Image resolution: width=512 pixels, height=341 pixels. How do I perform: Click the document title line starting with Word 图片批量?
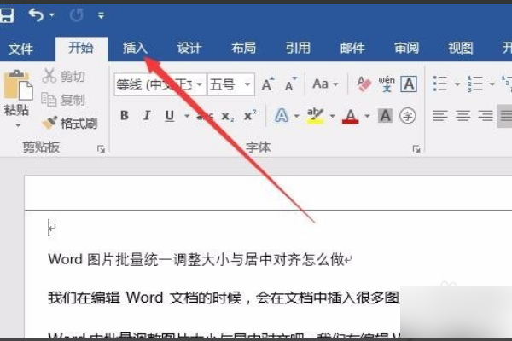tap(200, 260)
